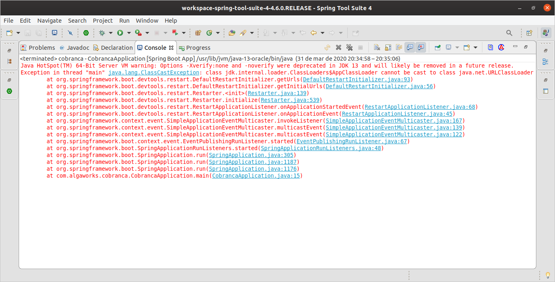Viewport: 555px width, 282px height.
Task: Click the lightbulb tip icon in status bar
Action: 547,275
